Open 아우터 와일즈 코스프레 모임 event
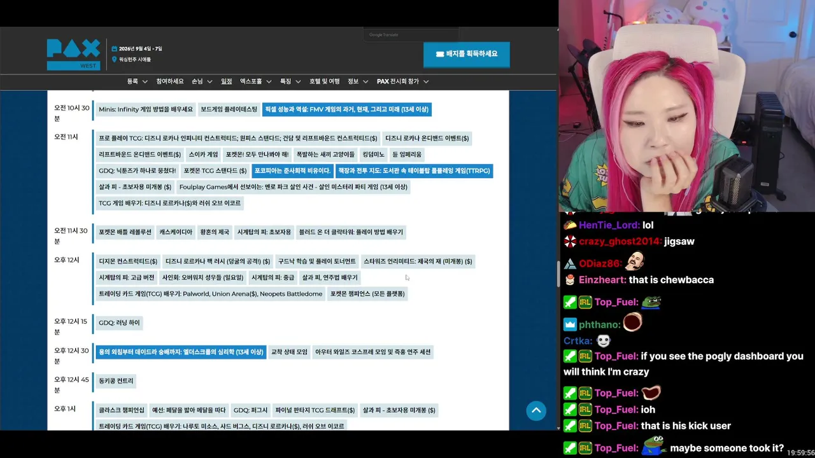Viewport: 815px width, 458px height. tap(373, 352)
